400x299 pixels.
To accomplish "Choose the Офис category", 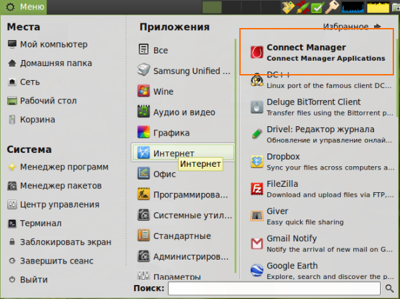I will coord(164,174).
